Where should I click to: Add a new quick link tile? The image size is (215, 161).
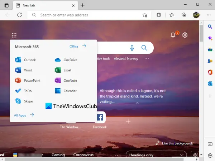(128, 121)
